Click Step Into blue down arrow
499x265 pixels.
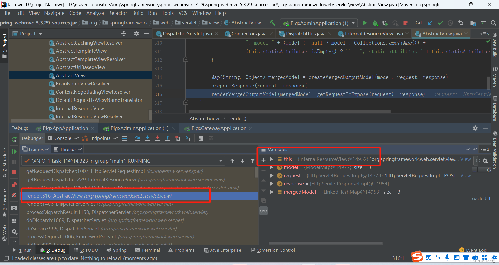click(147, 138)
